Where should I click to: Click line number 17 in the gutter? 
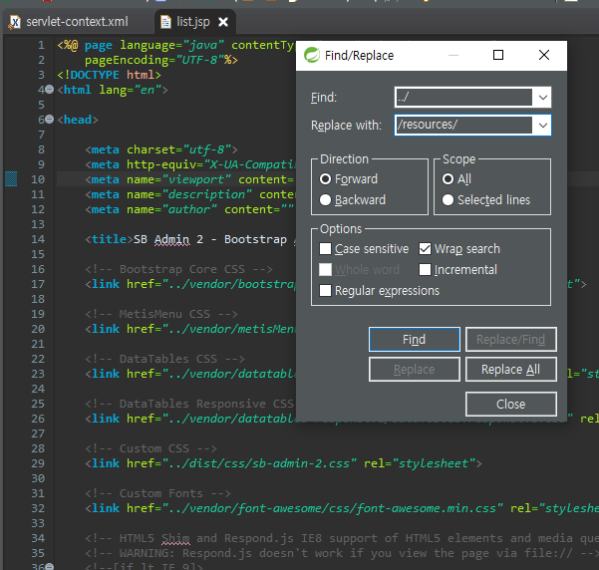coord(38,284)
